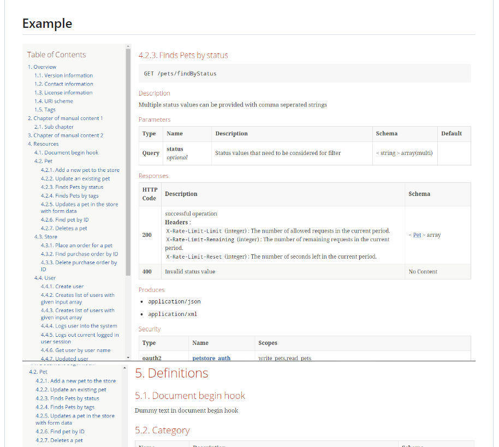This screenshot has width=499, height=447.
Task: Click the 200 response code cell
Action: tap(150, 235)
